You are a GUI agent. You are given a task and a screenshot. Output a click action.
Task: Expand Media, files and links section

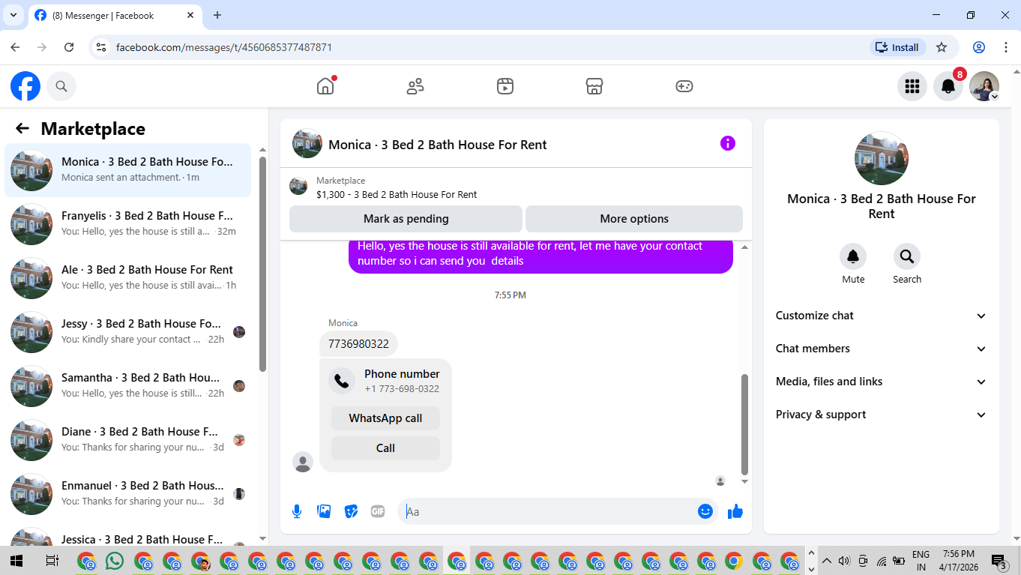(882, 382)
